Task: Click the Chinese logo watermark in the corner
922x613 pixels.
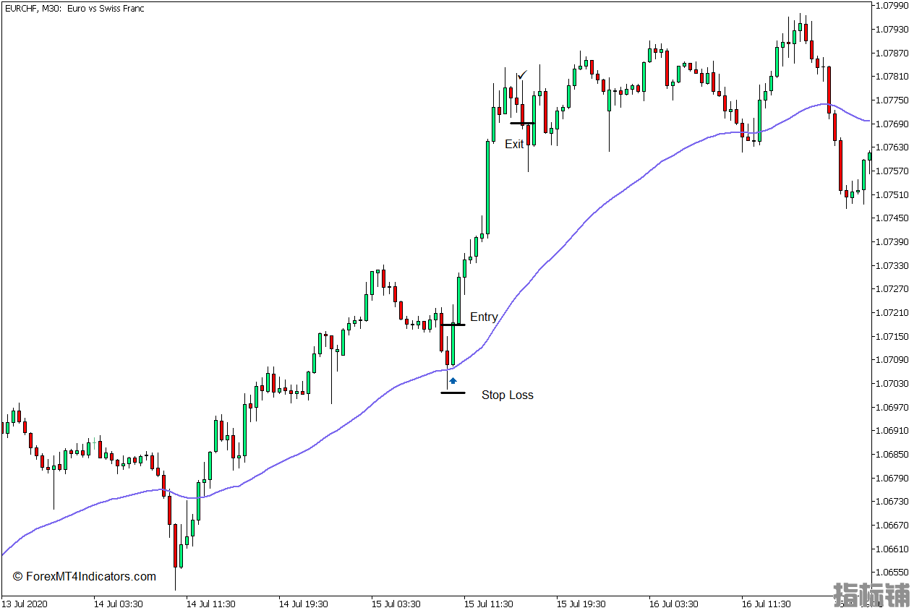Action: (872, 594)
